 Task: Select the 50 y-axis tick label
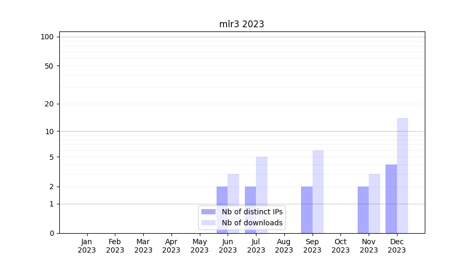pyautogui.click(x=49, y=66)
